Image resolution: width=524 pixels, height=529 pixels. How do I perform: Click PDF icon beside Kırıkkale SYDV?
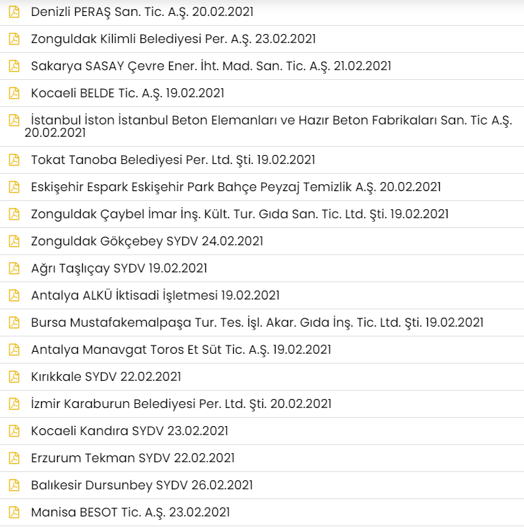pos(14,377)
